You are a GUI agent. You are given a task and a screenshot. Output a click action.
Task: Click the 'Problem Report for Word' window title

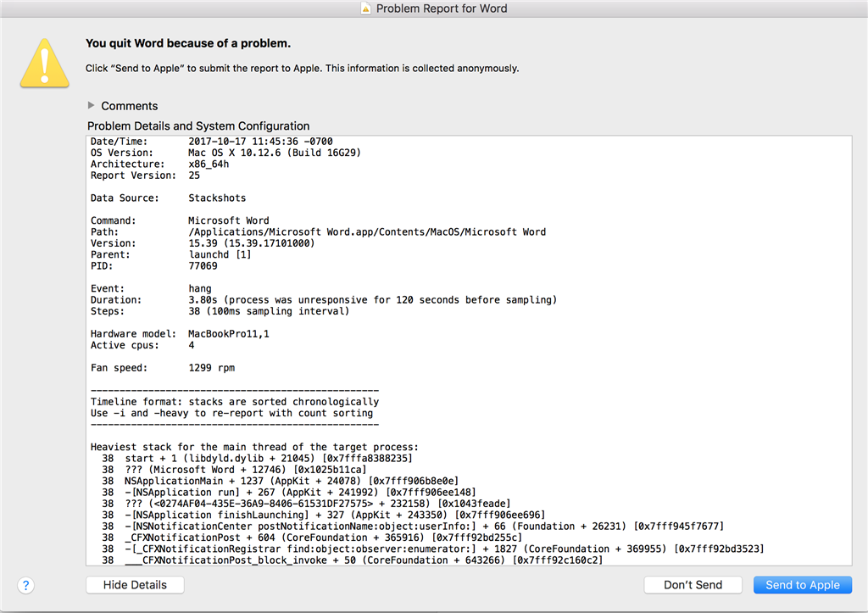(x=441, y=8)
